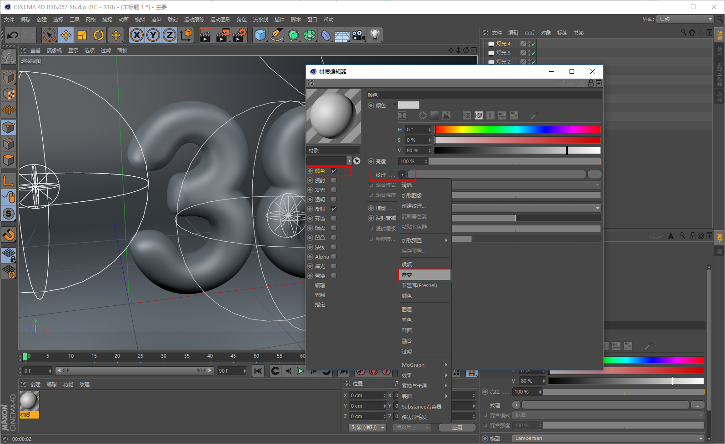The width and height of the screenshot is (725, 444).
Task: Open the 对象 (相对) coordinate dropdown
Action: (x=368, y=428)
